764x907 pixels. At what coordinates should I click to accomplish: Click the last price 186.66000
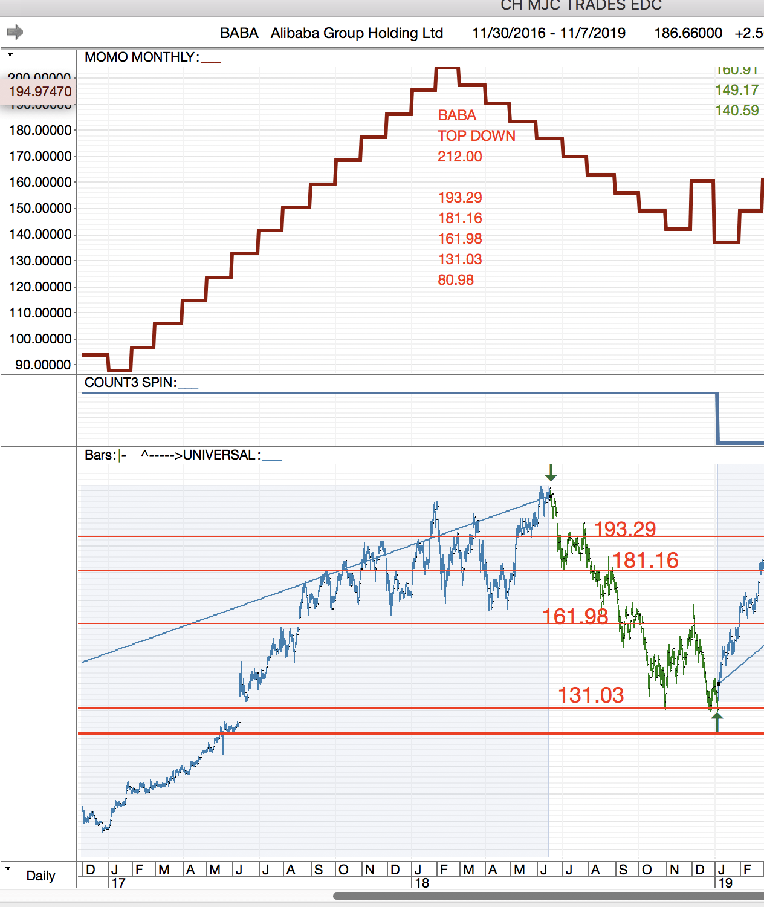[x=688, y=33]
